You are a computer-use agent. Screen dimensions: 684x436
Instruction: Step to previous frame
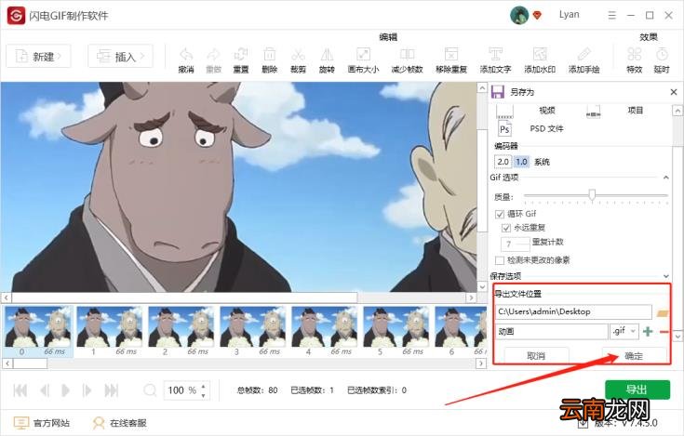[45, 390]
